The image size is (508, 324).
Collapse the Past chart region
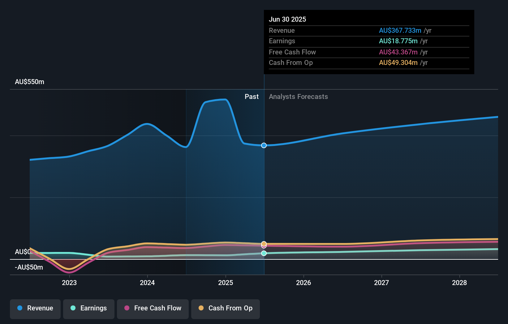click(x=252, y=96)
